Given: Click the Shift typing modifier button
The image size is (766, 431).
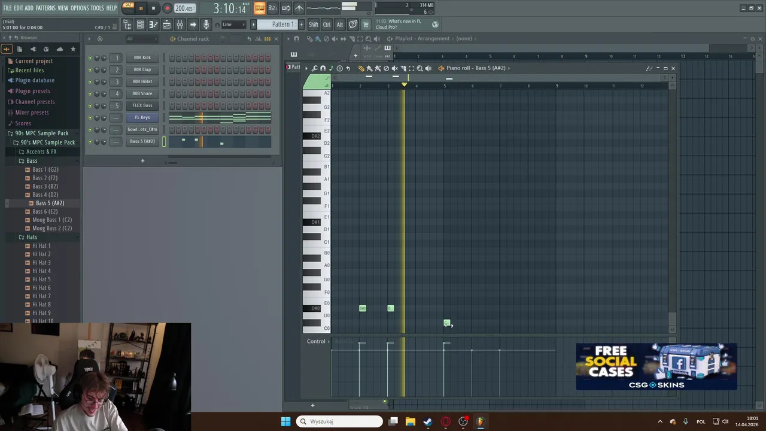Looking at the screenshot, I should point(313,25).
